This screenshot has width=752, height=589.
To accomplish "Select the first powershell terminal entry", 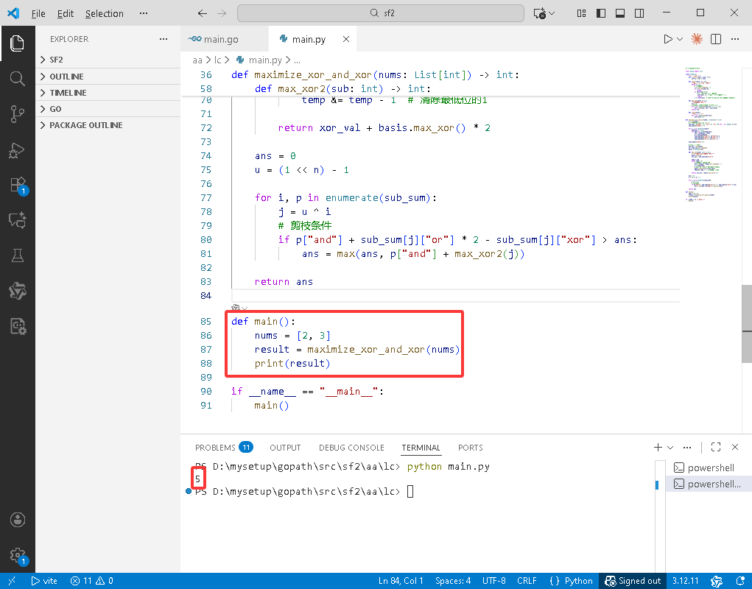I will 709,468.
